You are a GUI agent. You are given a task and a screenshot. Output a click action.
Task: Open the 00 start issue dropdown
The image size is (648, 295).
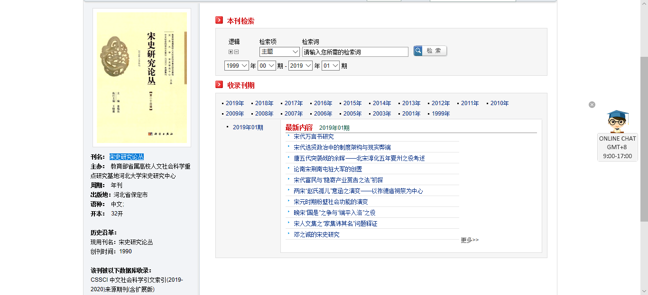coord(266,66)
